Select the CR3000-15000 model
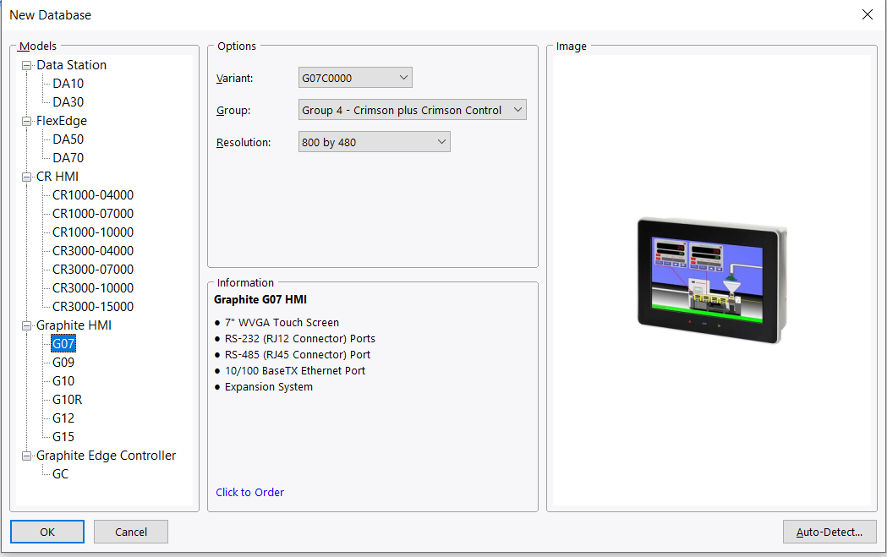Screen dimensions: 887x557 click(x=93, y=307)
